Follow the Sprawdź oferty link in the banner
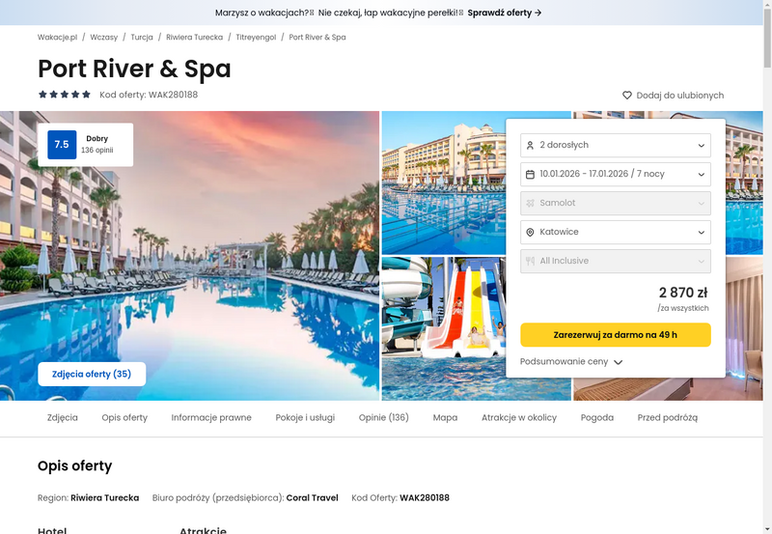The height and width of the screenshot is (534, 772). tap(505, 13)
